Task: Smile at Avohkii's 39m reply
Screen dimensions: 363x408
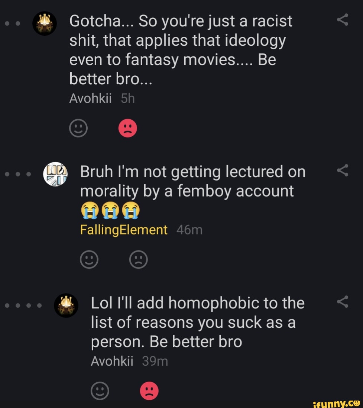Action: click(100, 391)
